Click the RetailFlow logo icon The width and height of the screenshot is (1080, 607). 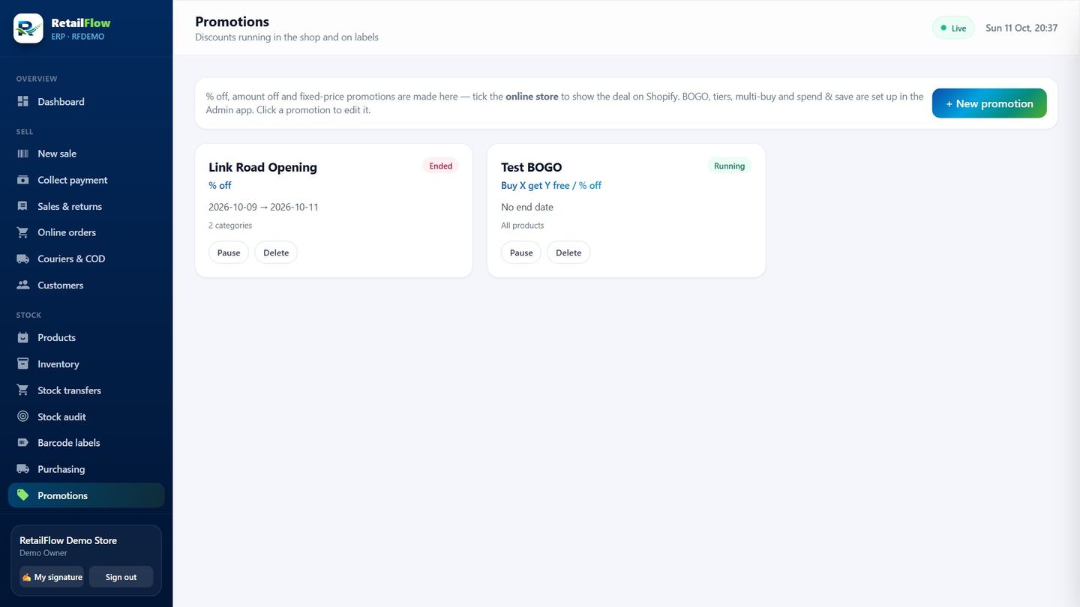(28, 28)
